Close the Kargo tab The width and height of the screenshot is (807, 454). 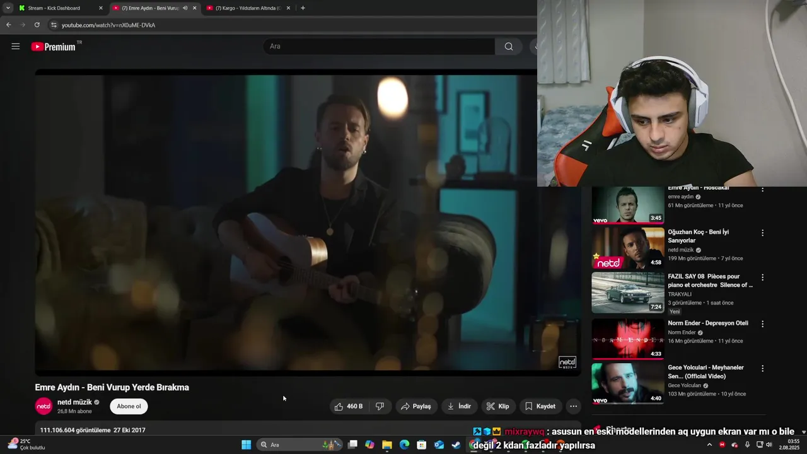coord(288,8)
